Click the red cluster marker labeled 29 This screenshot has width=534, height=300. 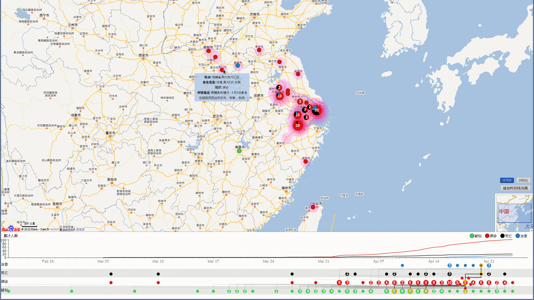[298, 125]
